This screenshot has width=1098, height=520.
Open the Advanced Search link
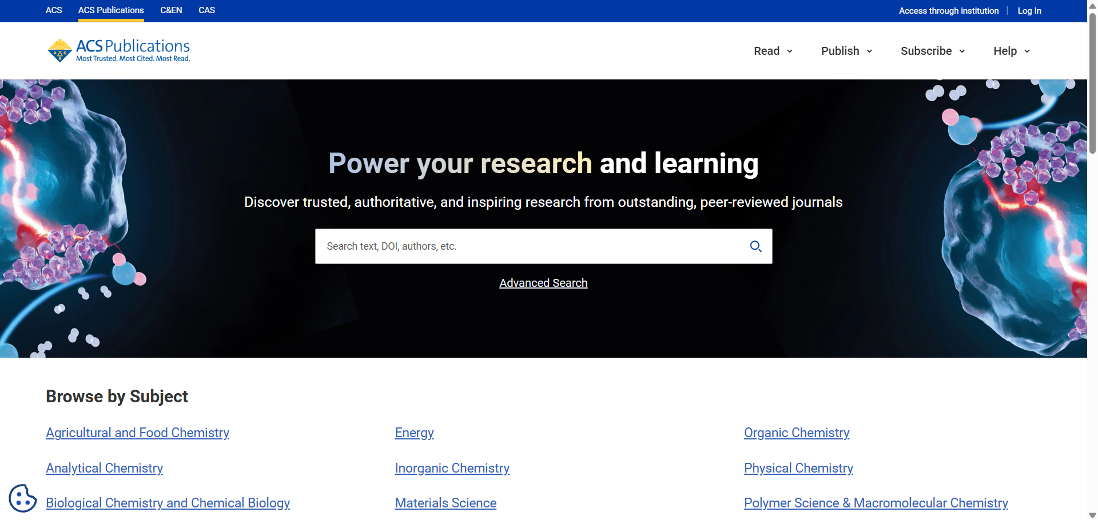pos(543,283)
